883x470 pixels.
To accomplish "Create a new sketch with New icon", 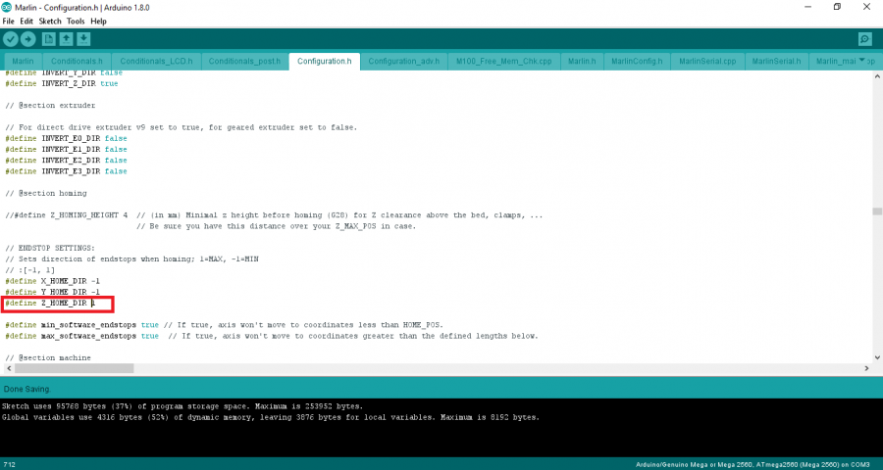I will (x=48, y=38).
